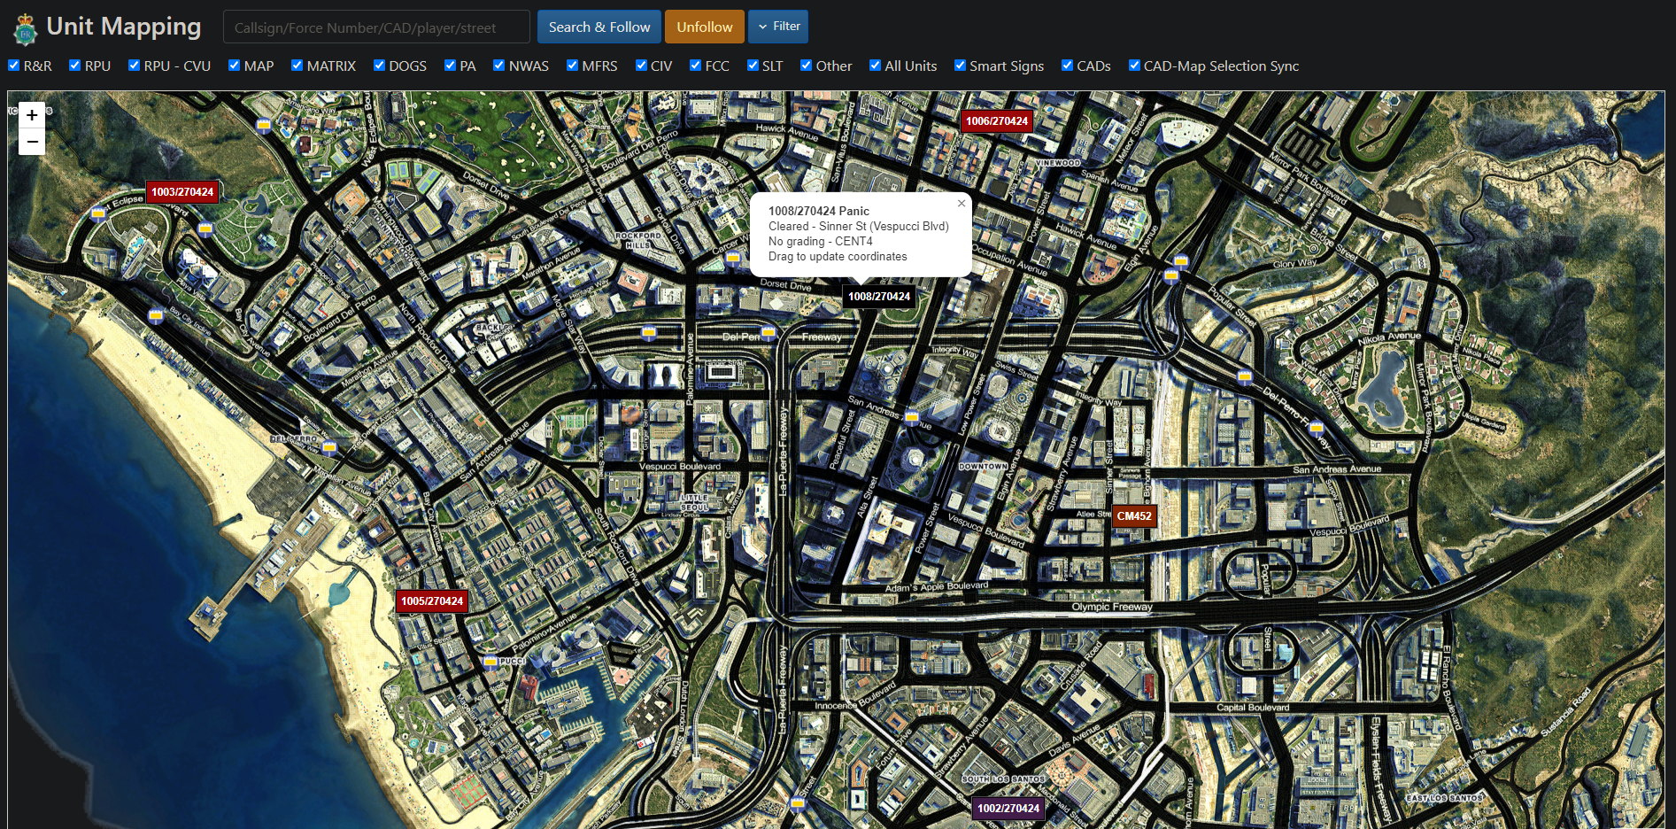Click the orange CM452 unit marker
This screenshot has width=1676, height=829.
pos(1134,516)
